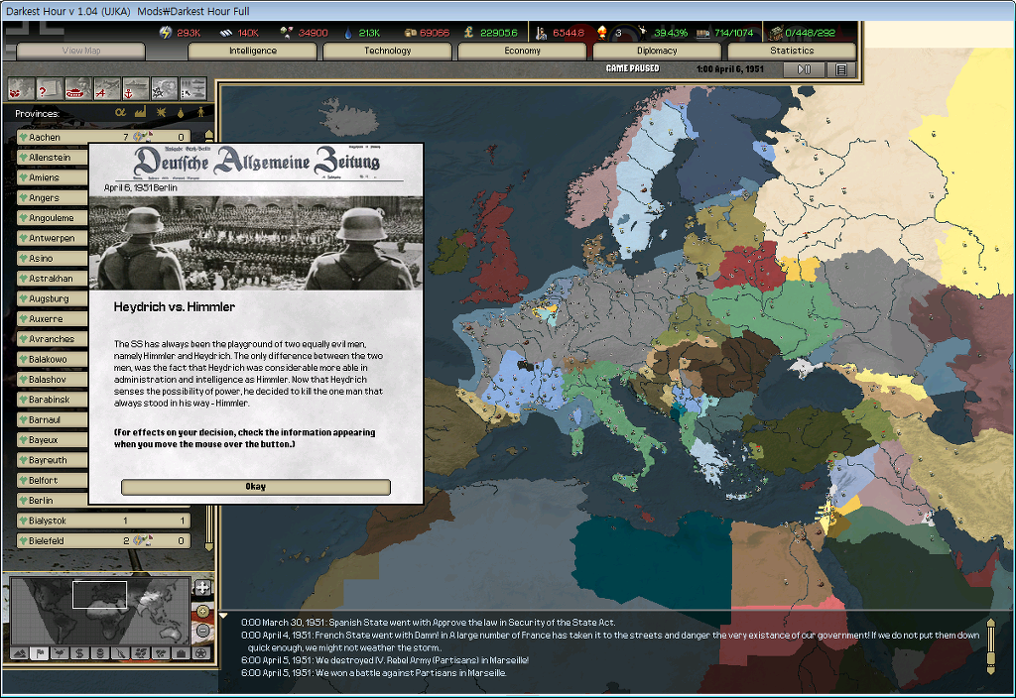Click the date display 1:00 April 6, 1951

(x=729, y=68)
